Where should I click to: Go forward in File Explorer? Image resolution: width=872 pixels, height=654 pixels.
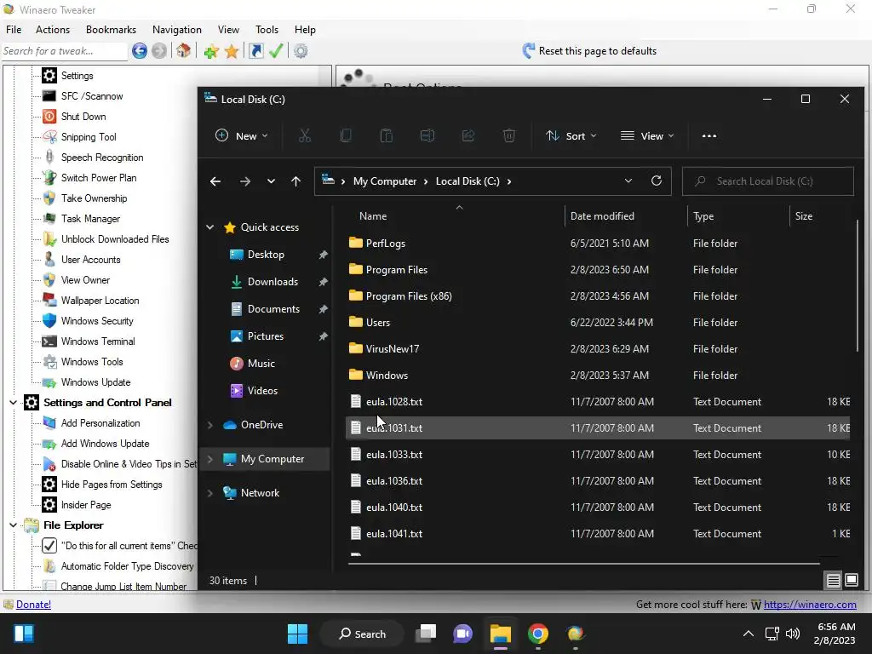(244, 181)
